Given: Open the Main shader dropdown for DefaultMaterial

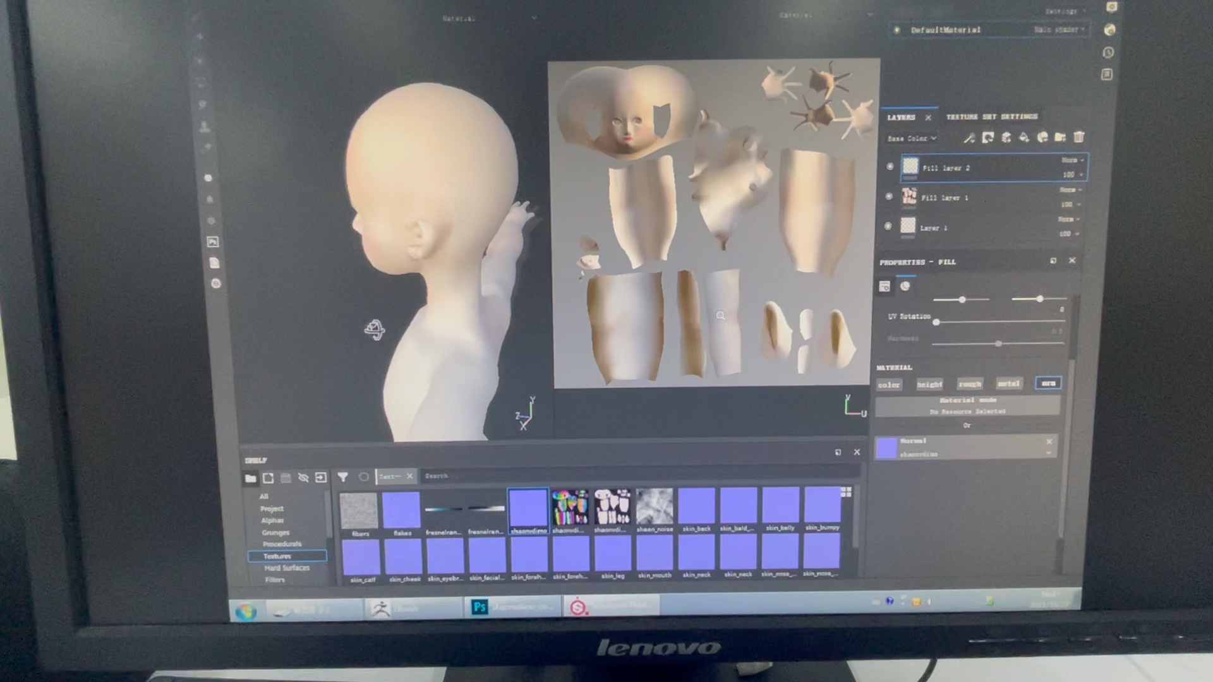Looking at the screenshot, I should point(1059,30).
